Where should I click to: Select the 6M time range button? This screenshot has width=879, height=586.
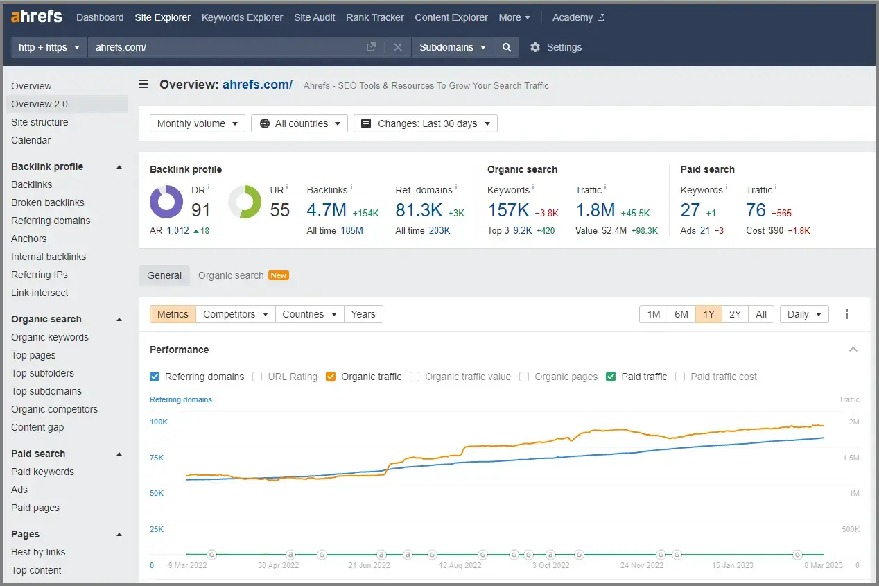pyautogui.click(x=681, y=314)
